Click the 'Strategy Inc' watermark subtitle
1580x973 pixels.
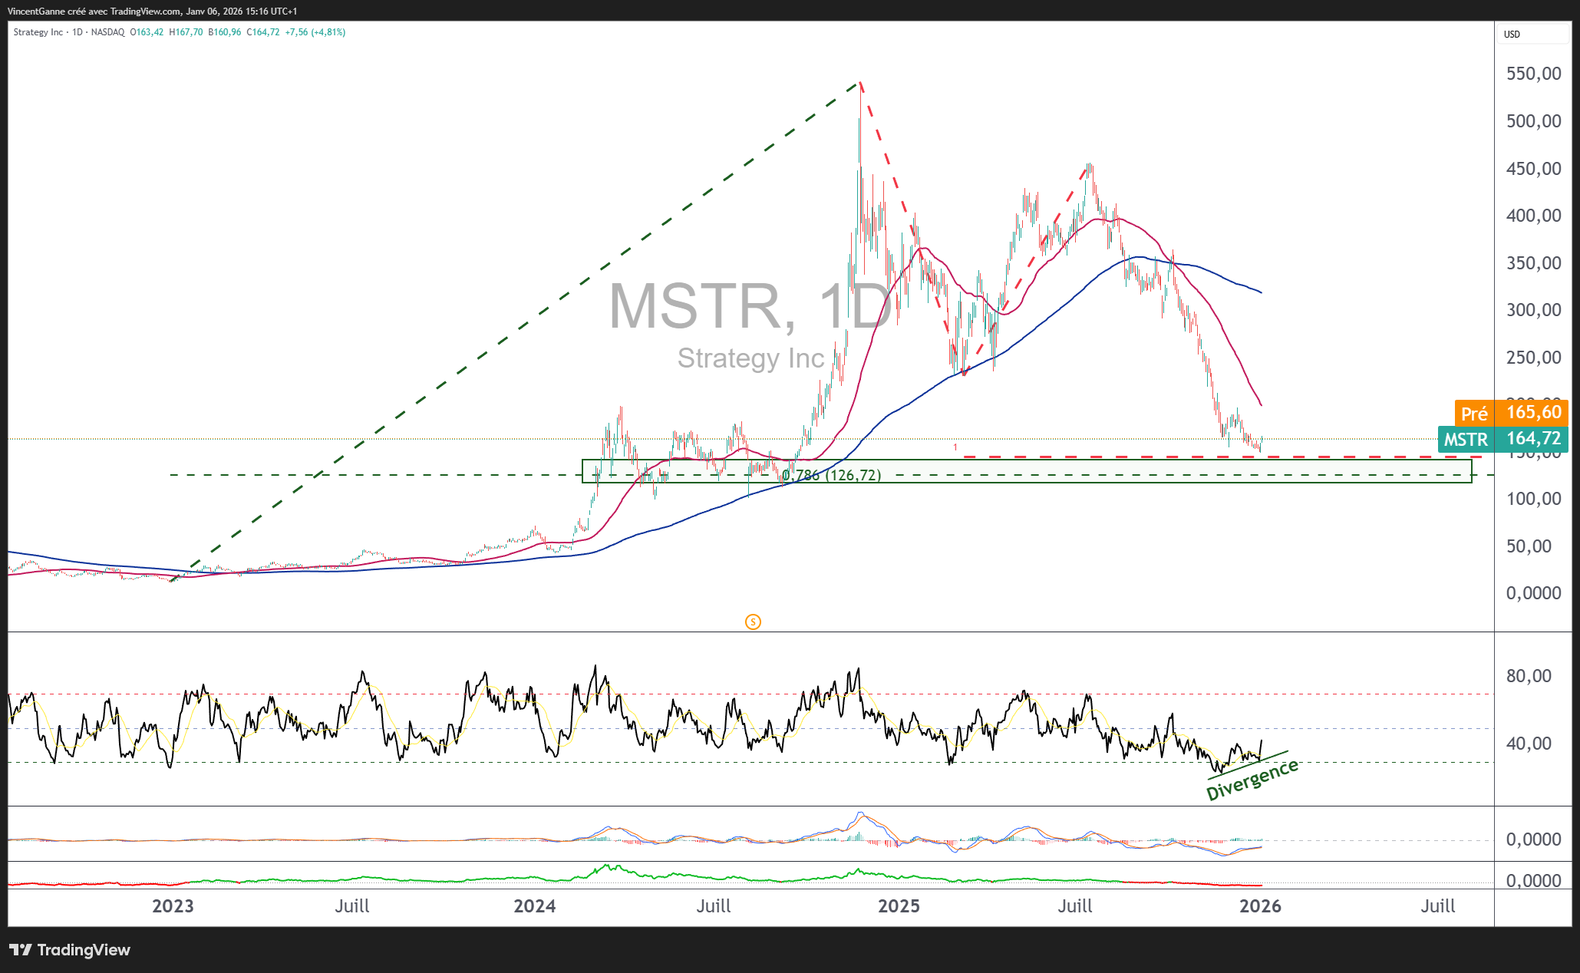(x=750, y=358)
